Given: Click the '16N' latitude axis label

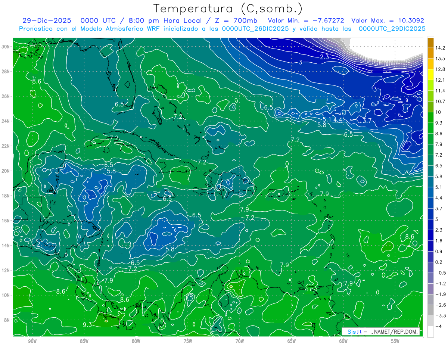Looking at the screenshot, I should click(6, 221).
